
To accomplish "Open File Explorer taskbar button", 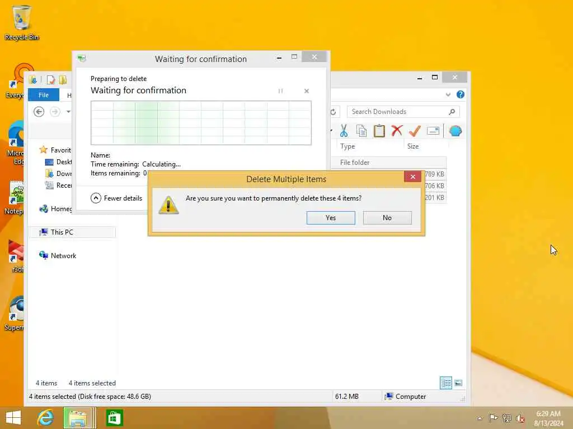I will pos(78,418).
